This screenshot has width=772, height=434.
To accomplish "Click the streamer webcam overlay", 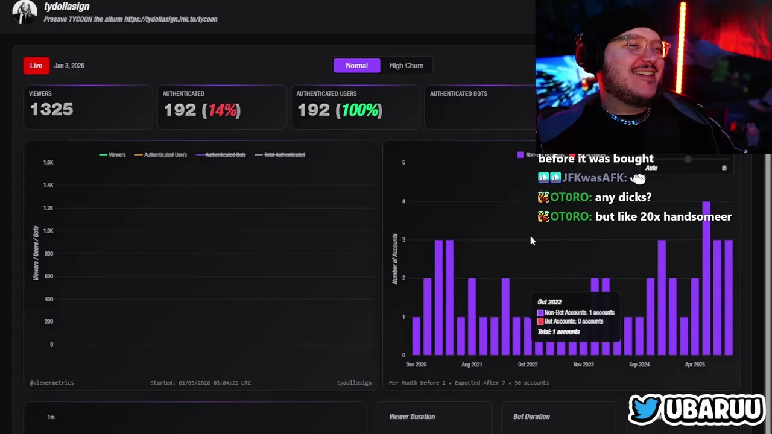I will 653,77.
